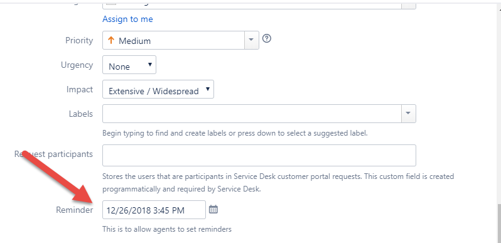The image size is (501, 243).
Task: Focus the Labels text input
Action: [x=252, y=114]
